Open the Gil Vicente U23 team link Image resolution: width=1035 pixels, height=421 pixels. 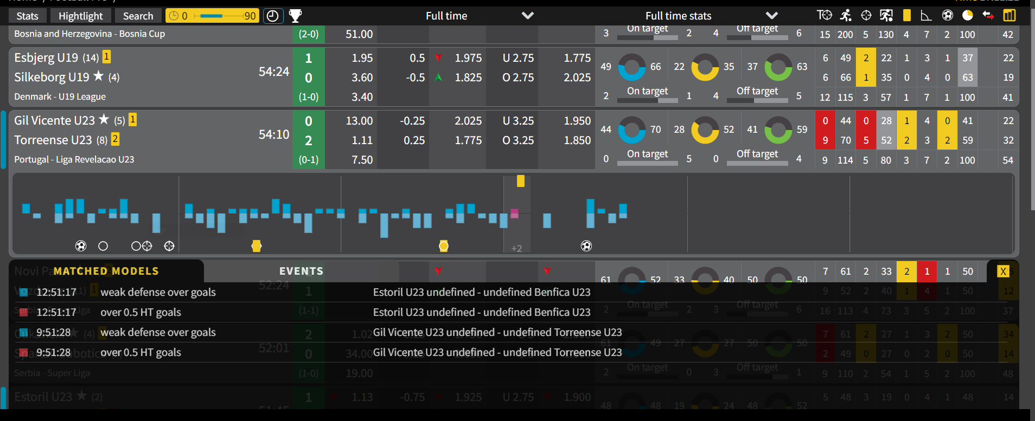tap(54, 120)
